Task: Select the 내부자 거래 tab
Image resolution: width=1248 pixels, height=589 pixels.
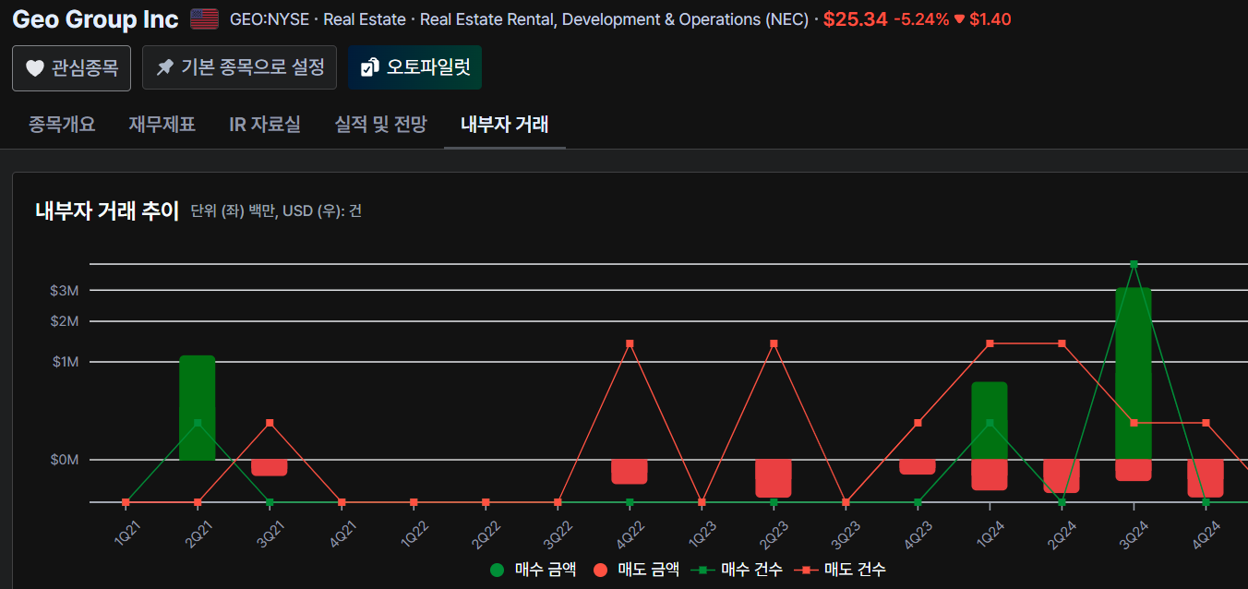Action: (504, 124)
